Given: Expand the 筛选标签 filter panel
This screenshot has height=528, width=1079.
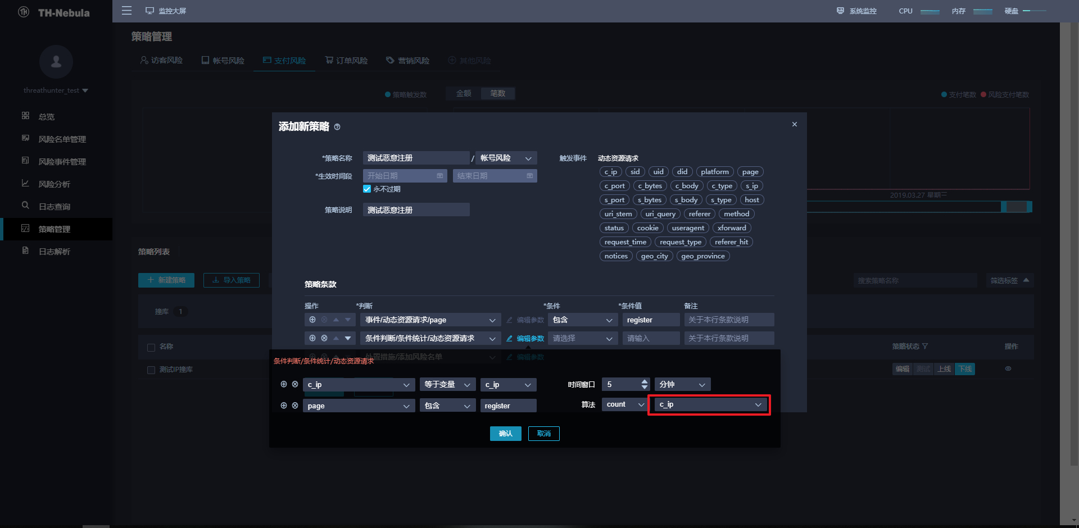Looking at the screenshot, I should (x=1010, y=280).
